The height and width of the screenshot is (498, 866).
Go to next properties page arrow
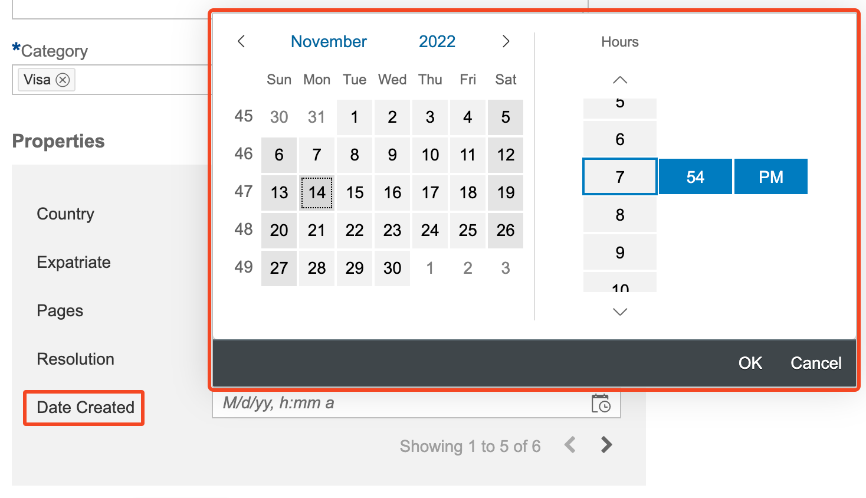pyautogui.click(x=606, y=445)
